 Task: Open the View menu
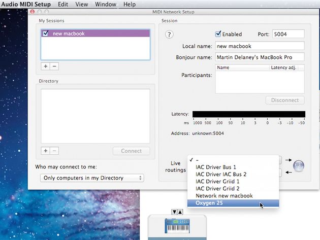coord(82,4)
